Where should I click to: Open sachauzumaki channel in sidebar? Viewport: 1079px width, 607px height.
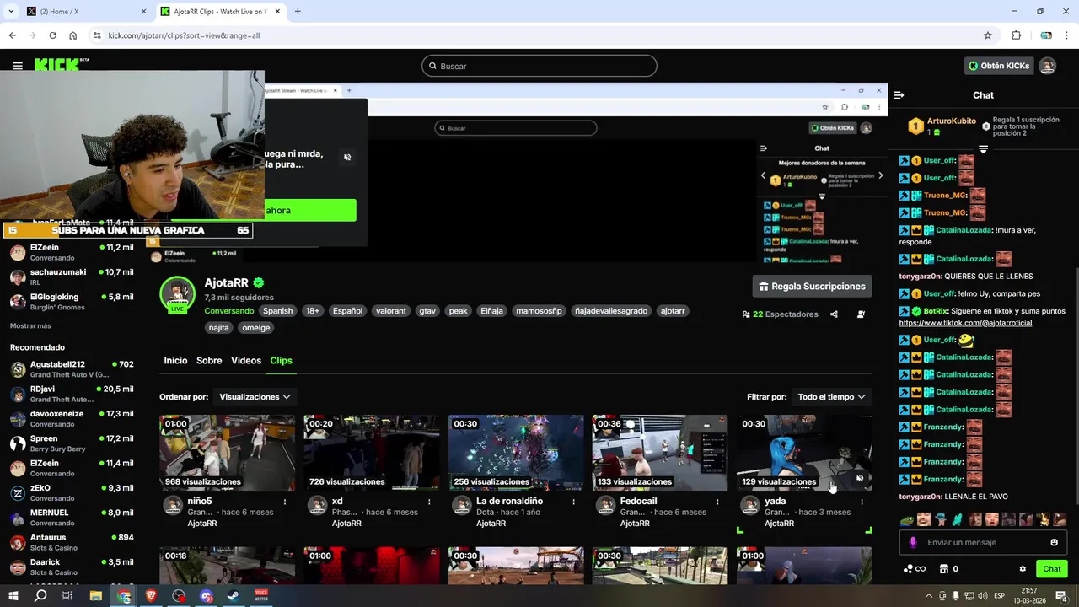tap(72, 277)
